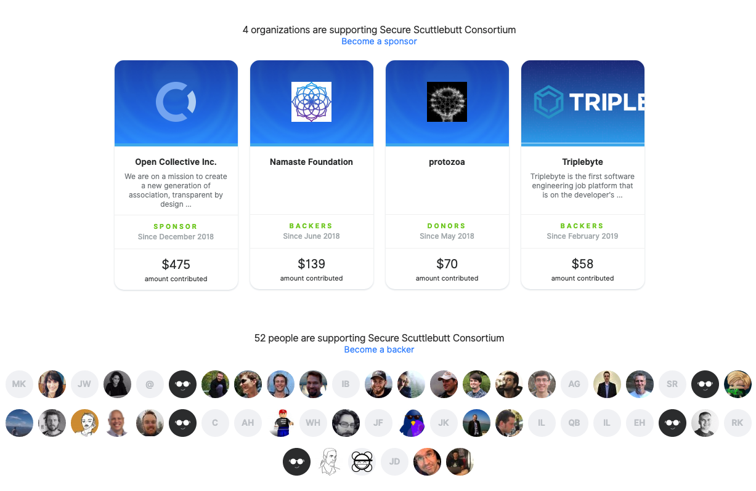Open the Namaste Foundation flower logo
The width and height of the screenshot is (756, 491).
point(312,102)
